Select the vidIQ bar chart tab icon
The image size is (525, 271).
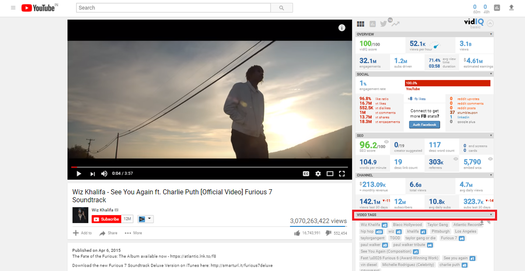click(373, 24)
